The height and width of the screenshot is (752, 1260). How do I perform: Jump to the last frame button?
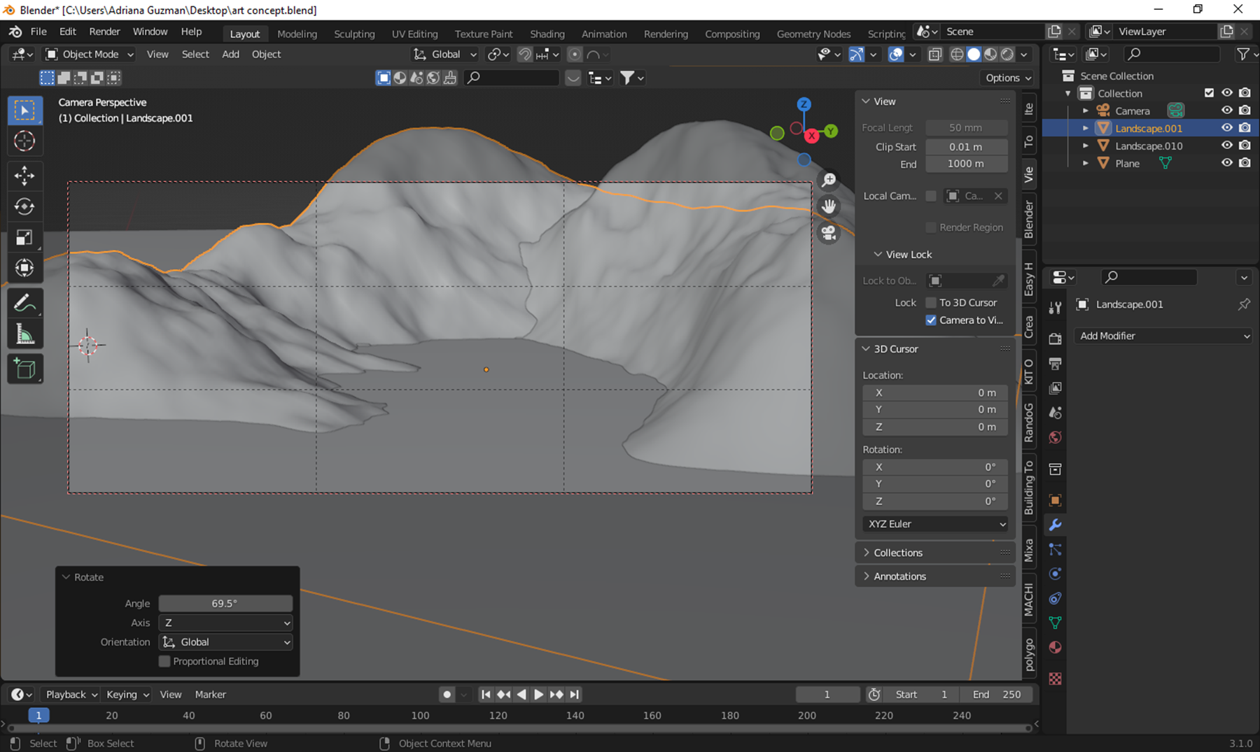click(574, 695)
